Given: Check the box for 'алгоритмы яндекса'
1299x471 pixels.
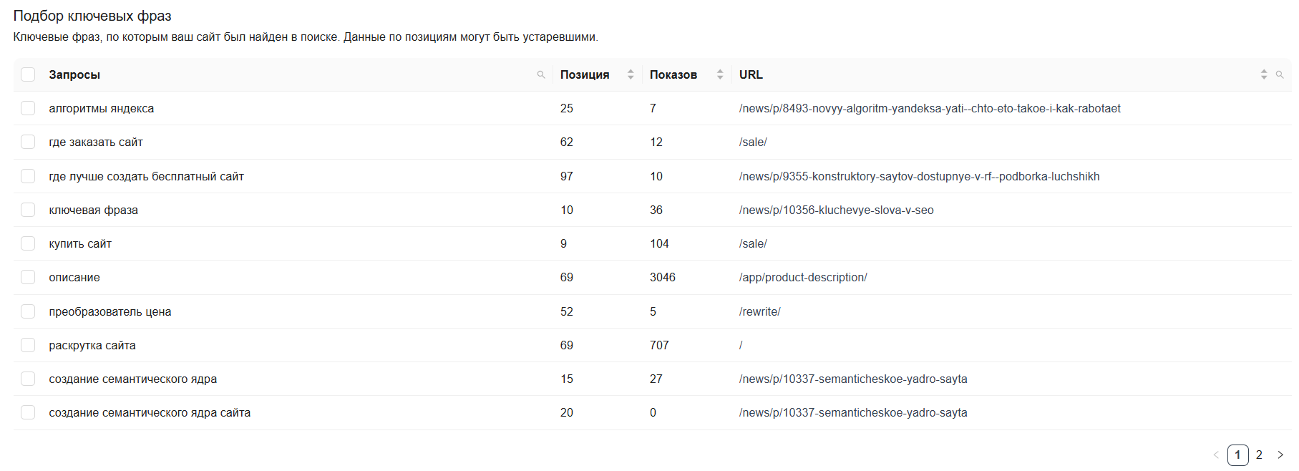Looking at the screenshot, I should (28, 108).
